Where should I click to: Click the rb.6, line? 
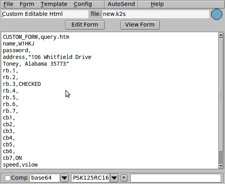coord(11,104)
